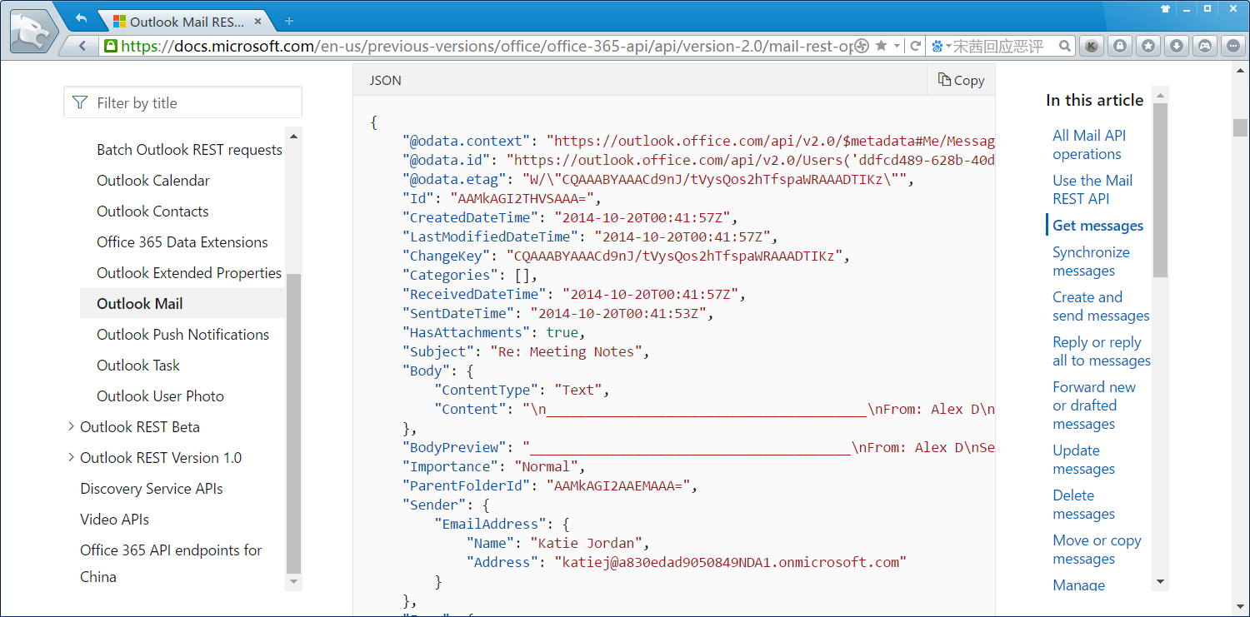Open Outlook User Photo page

[x=160, y=396]
